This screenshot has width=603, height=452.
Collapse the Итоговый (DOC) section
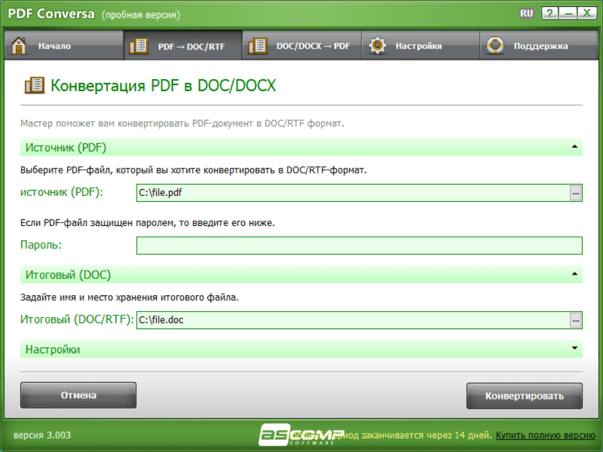pos(575,274)
